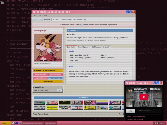Click the Microsoft Windows XP badge
167x125 pixels.
102,108
